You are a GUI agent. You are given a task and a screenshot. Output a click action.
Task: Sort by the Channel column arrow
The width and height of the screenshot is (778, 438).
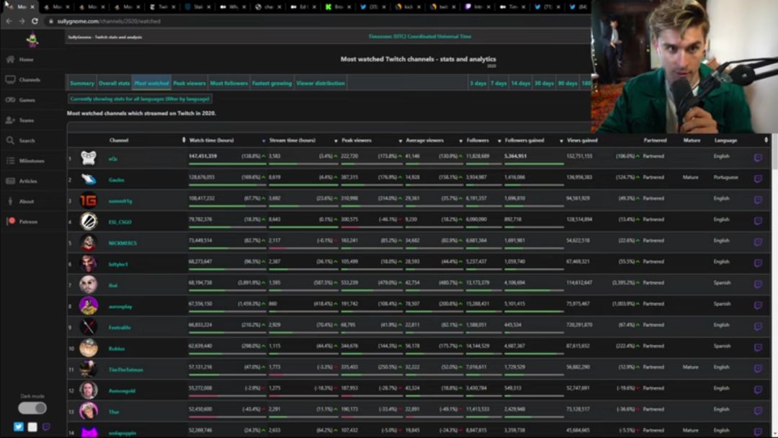pos(184,140)
